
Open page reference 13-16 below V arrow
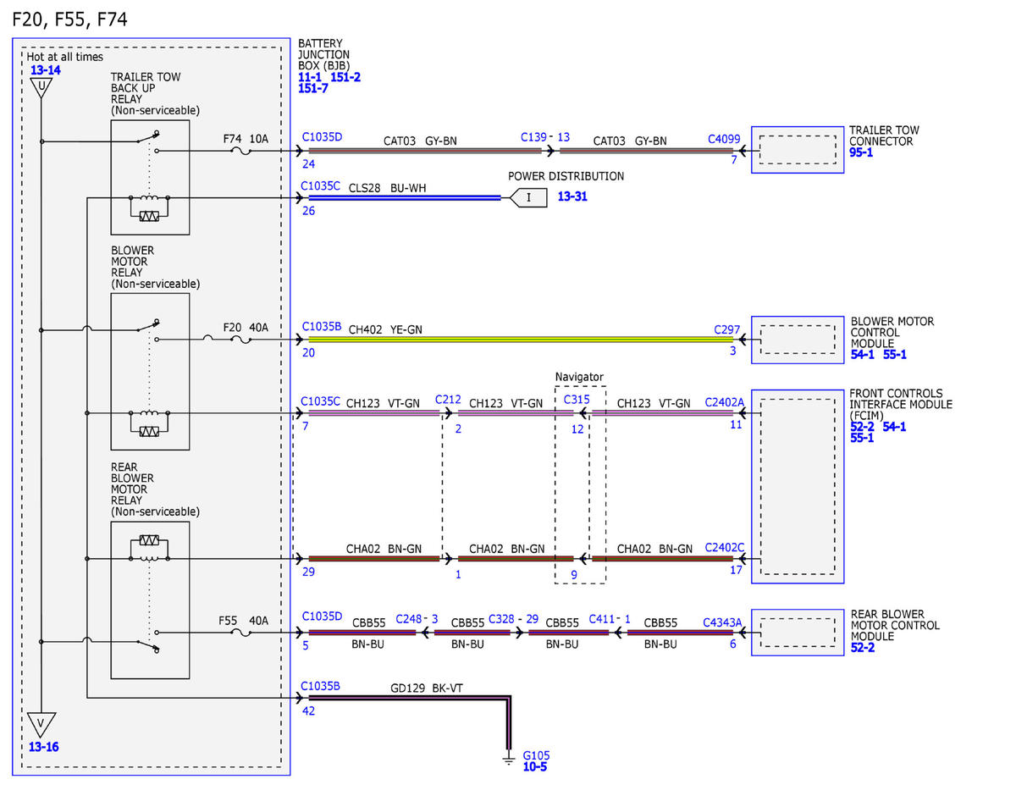(44, 747)
